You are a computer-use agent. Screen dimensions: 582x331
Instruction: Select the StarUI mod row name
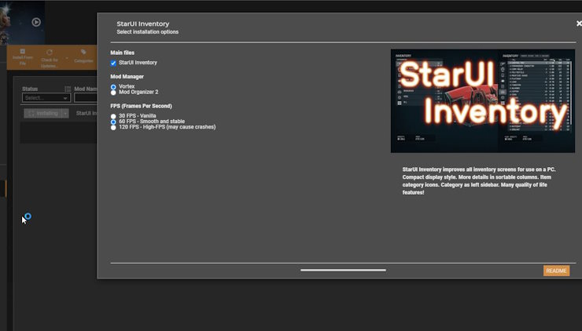pos(87,113)
